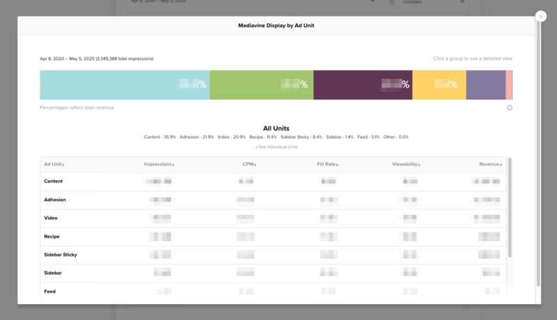The image size is (557, 320).
Task: Click the info icon below the revenue bar
Action: [x=510, y=108]
